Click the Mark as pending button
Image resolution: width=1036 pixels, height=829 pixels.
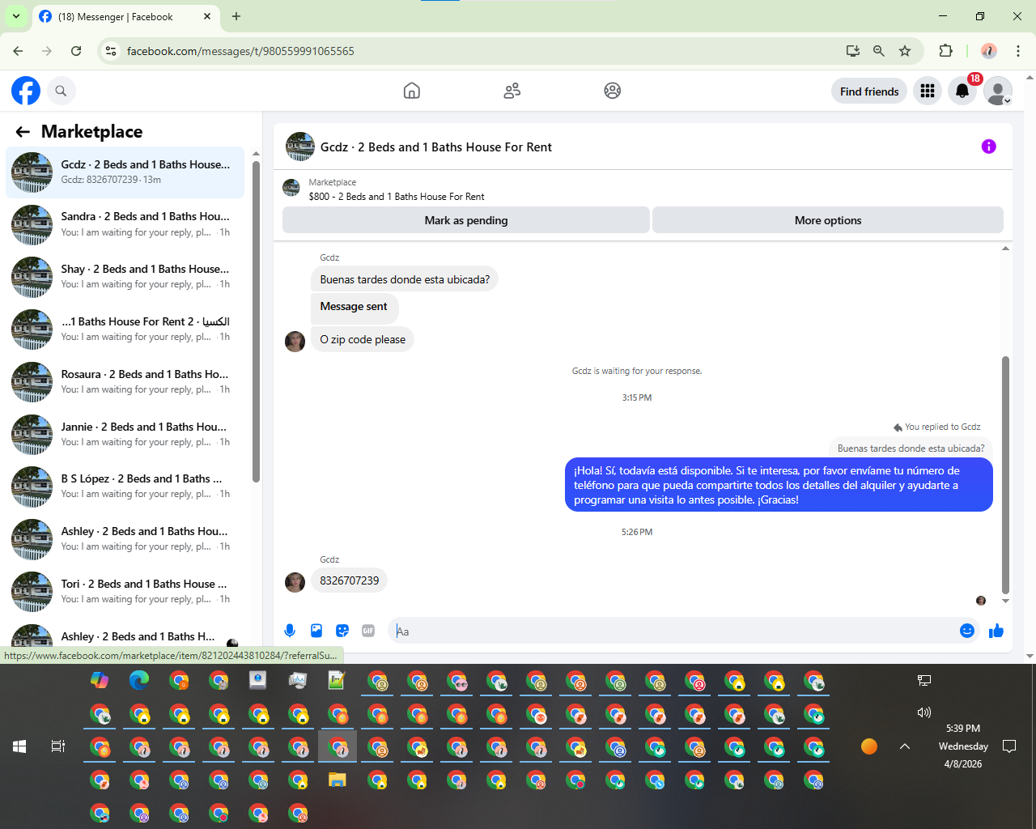[466, 220]
